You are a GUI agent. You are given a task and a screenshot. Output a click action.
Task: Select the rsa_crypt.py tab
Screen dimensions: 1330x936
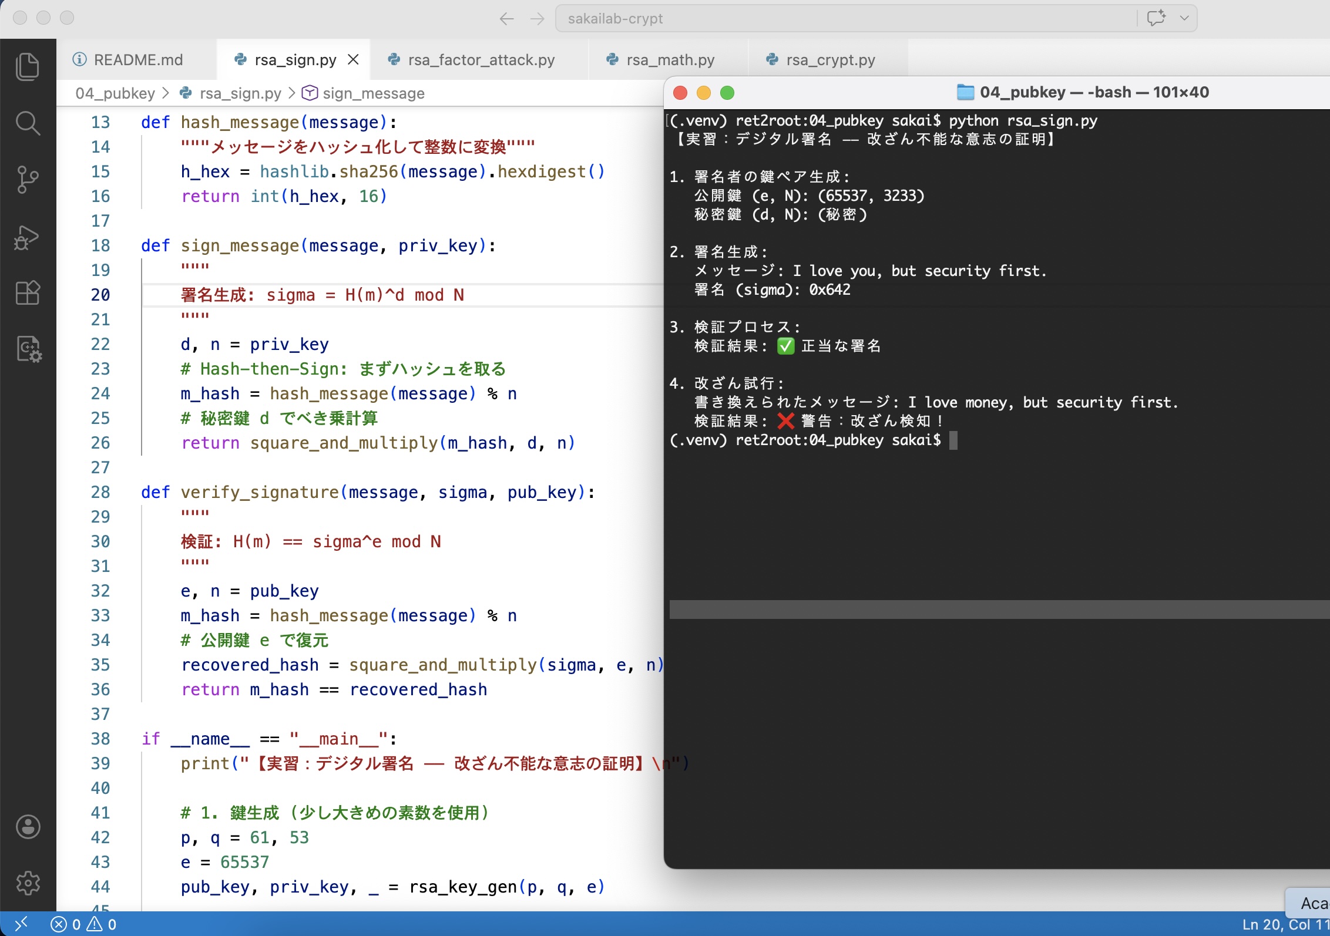coord(829,60)
